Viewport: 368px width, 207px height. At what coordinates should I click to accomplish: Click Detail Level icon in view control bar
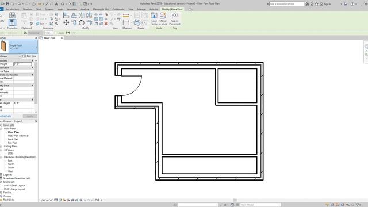[56, 200]
